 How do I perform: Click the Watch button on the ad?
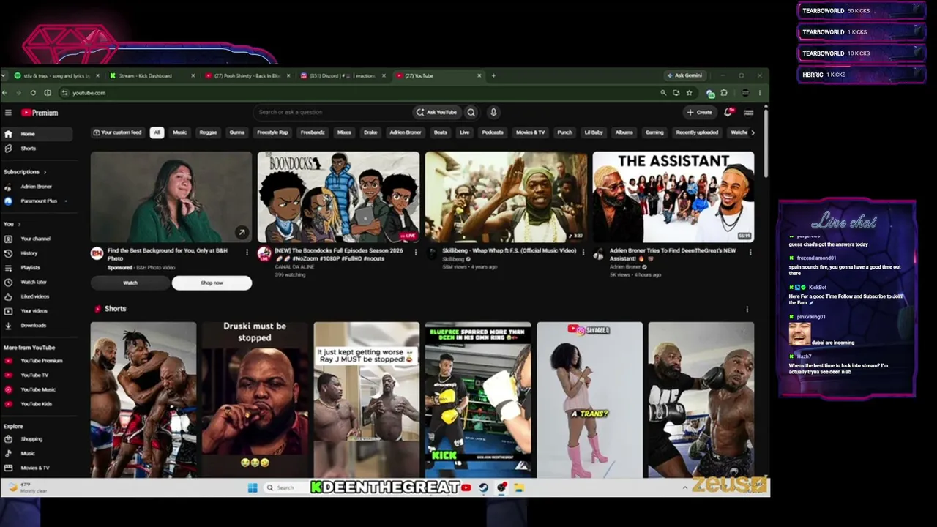point(130,283)
